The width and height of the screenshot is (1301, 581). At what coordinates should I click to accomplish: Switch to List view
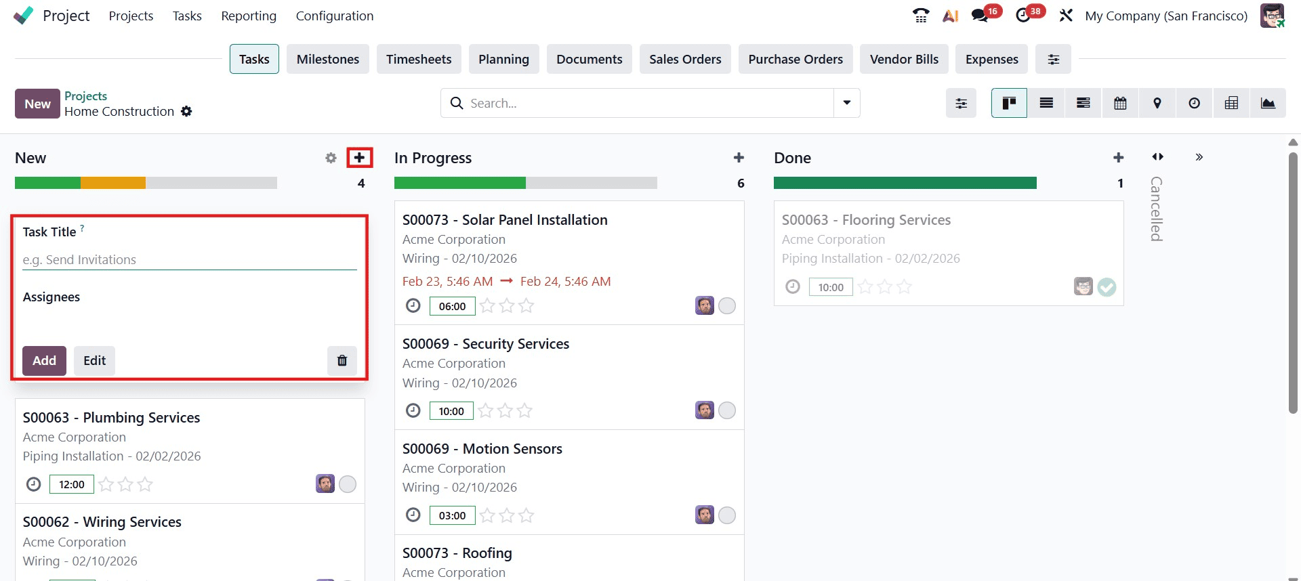(x=1046, y=103)
